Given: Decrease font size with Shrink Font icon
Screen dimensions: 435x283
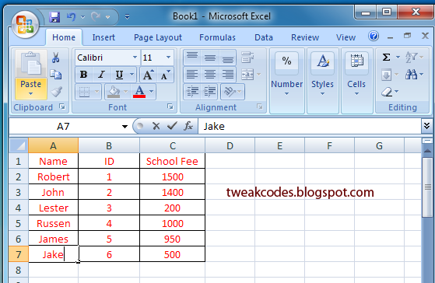Looking at the screenshot, I should tap(165, 75).
